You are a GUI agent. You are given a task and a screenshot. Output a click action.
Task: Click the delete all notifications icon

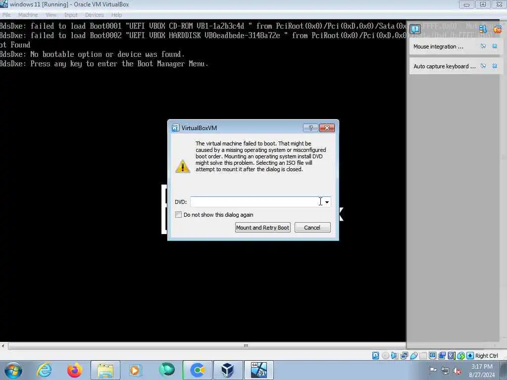[497, 29]
